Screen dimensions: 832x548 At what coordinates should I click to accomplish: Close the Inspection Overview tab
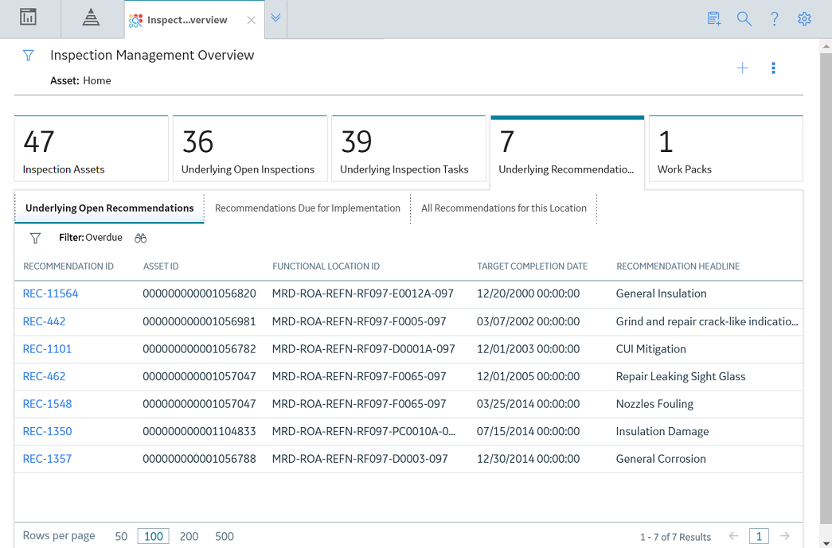(x=251, y=20)
